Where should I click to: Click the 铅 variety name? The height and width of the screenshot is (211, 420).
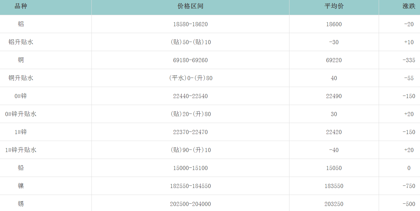tap(21, 168)
